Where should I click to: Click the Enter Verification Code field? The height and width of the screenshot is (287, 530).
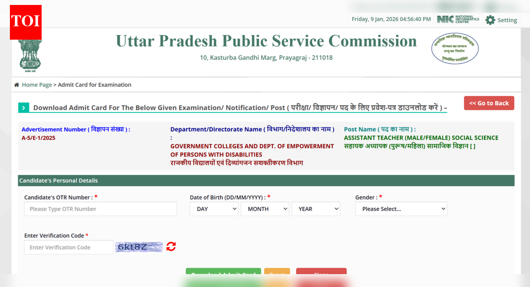68,246
